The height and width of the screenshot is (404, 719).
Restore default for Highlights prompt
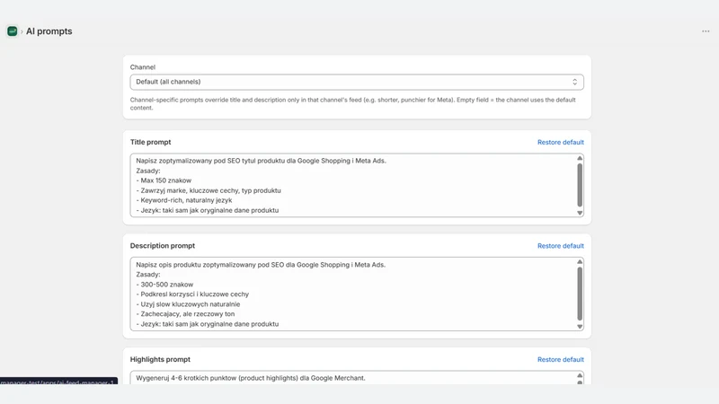[x=560, y=360]
